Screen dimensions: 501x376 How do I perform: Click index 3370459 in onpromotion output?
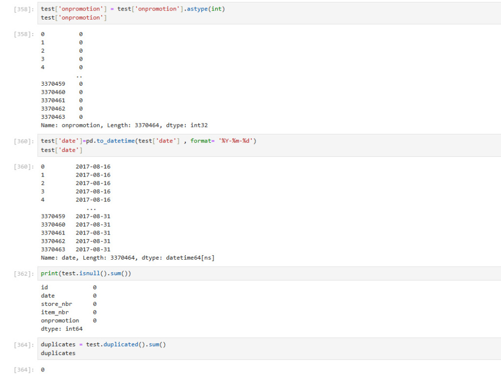click(x=53, y=84)
